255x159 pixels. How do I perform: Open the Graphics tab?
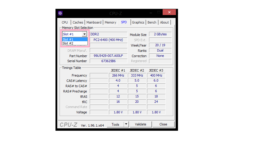click(138, 22)
